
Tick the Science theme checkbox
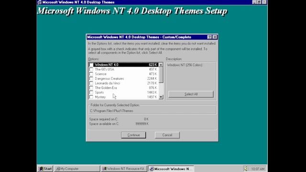tap(91, 74)
